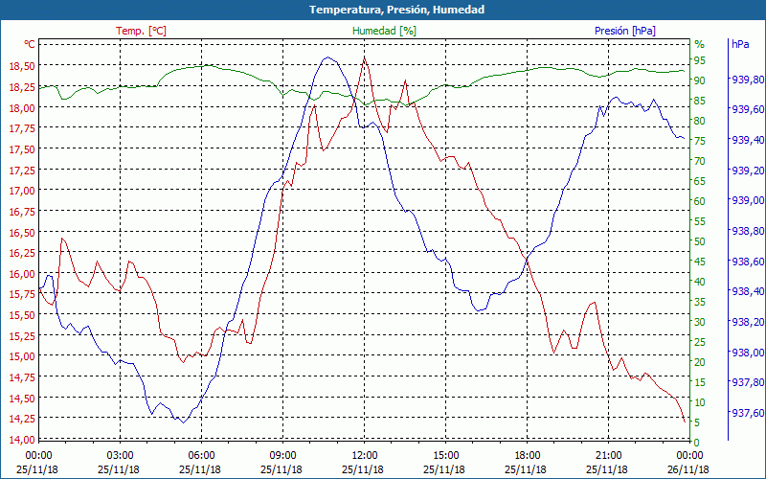Click pressure axis value 939,00
This screenshot has height=479, width=766.
[x=748, y=201]
